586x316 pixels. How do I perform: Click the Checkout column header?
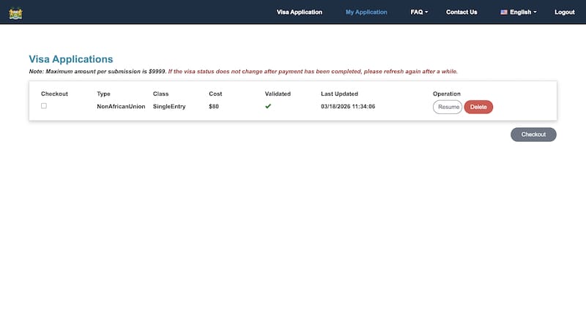click(54, 94)
